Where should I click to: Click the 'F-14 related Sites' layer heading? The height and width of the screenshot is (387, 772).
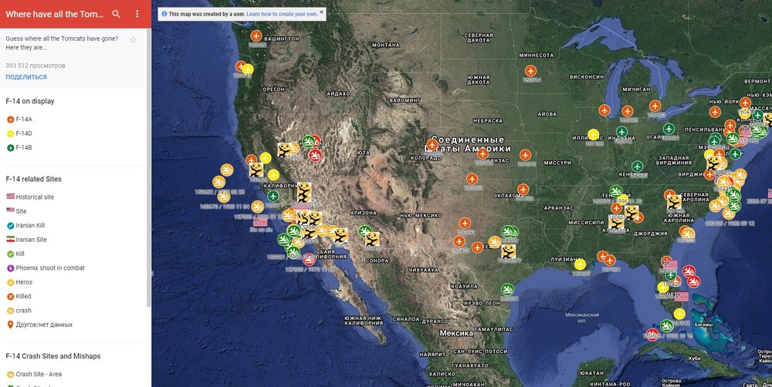point(33,179)
